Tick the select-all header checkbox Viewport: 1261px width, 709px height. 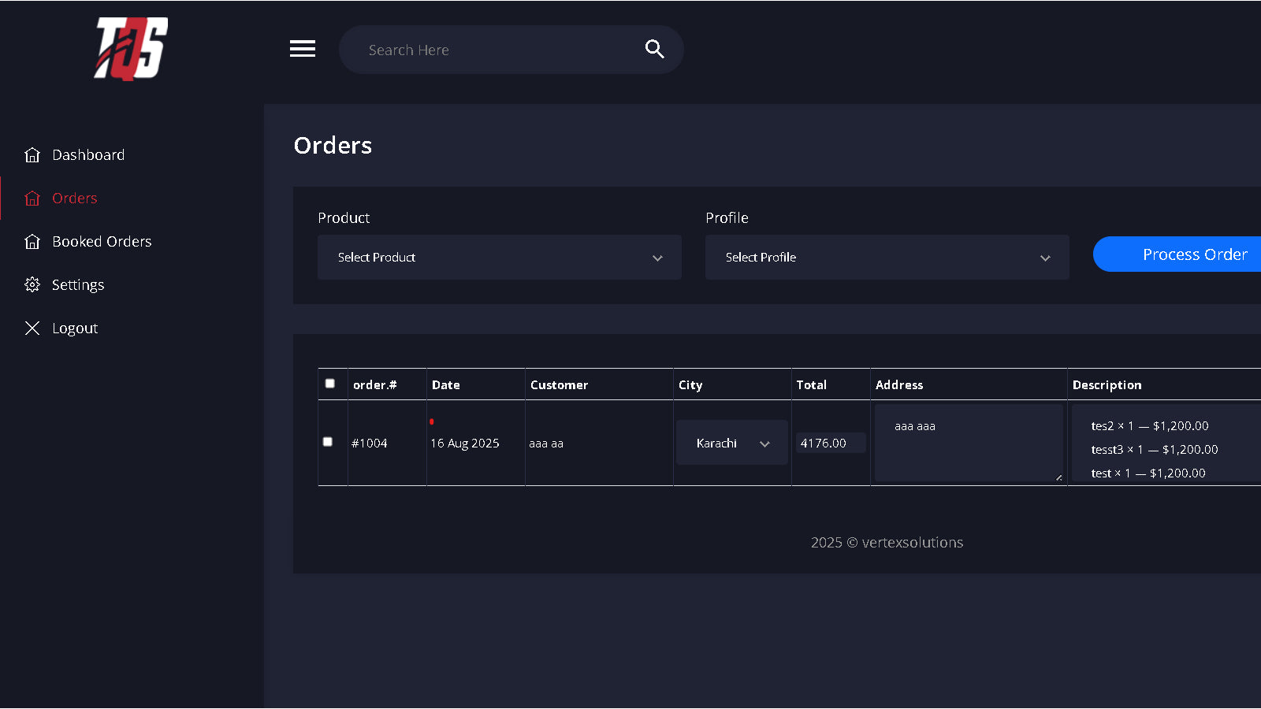tap(330, 384)
